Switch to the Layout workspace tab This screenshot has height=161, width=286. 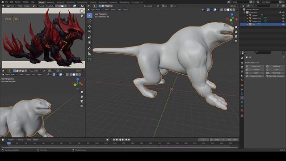point(42,2)
